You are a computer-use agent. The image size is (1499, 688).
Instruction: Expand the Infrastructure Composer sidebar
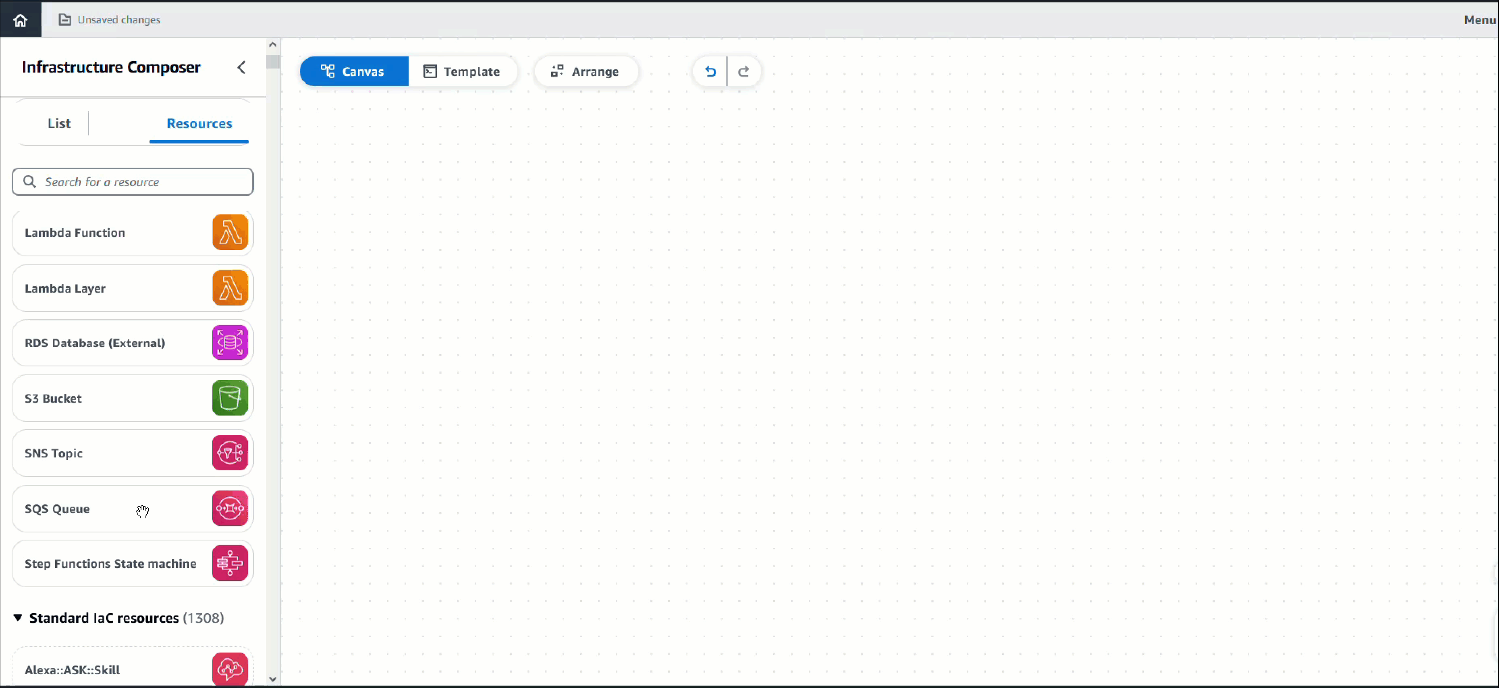point(242,66)
